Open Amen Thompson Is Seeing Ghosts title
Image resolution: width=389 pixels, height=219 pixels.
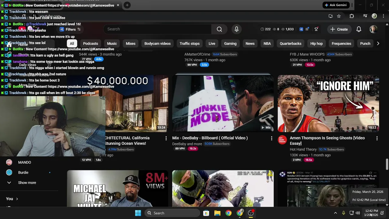pyautogui.click(x=327, y=141)
